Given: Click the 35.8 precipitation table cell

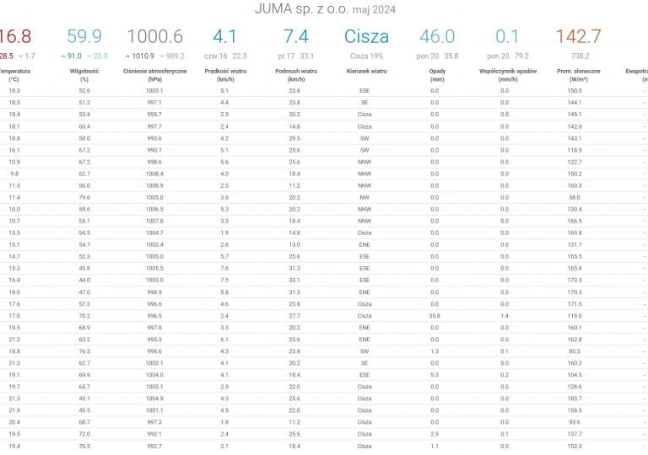Looking at the screenshot, I should (434, 315).
